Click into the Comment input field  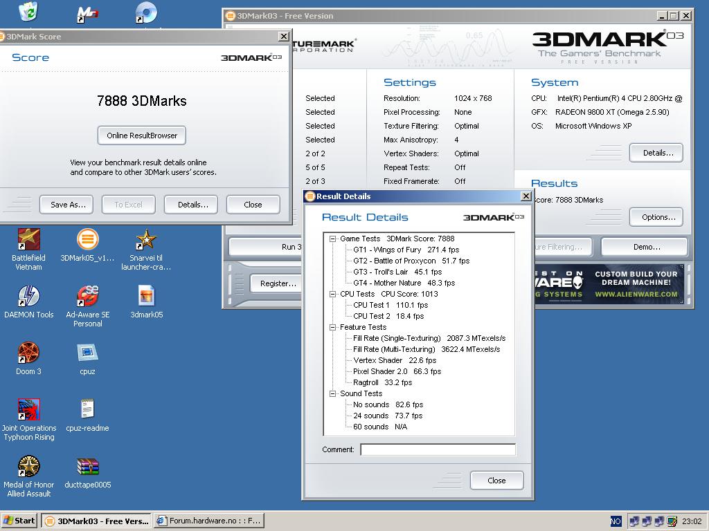point(438,449)
